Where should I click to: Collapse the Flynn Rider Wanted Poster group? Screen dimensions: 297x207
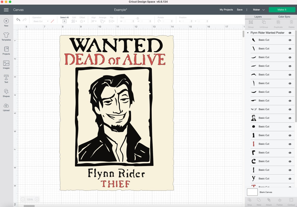[x=247, y=33]
